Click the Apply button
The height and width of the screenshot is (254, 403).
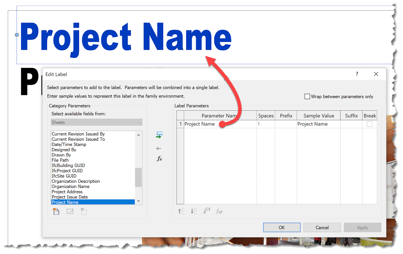(x=362, y=227)
